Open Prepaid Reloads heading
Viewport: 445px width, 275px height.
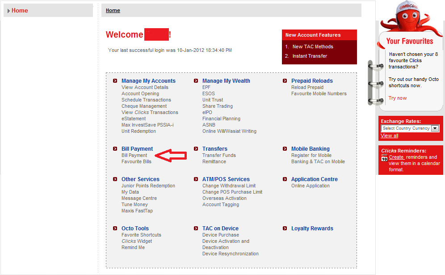pyautogui.click(x=312, y=80)
